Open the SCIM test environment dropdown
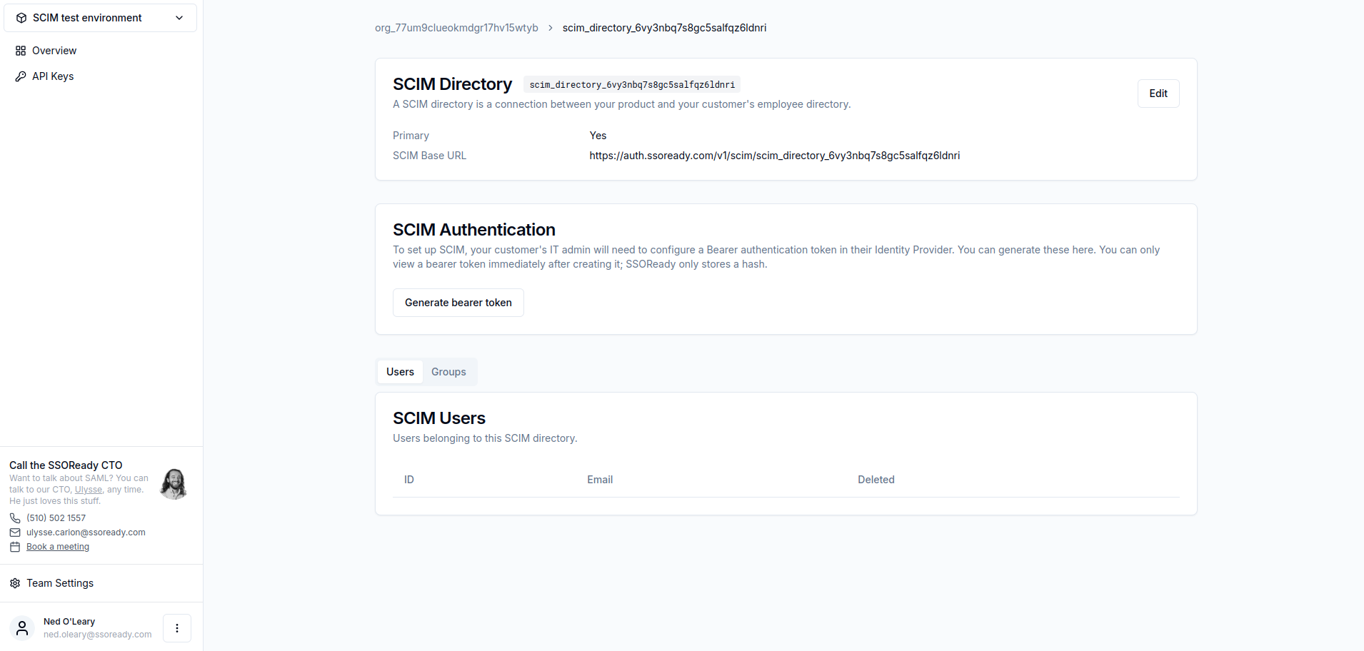Image resolution: width=1364 pixels, height=651 pixels. [100, 18]
